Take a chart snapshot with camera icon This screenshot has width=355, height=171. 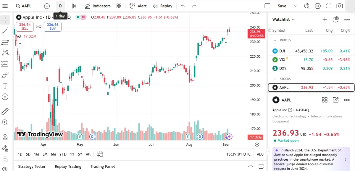340,6
